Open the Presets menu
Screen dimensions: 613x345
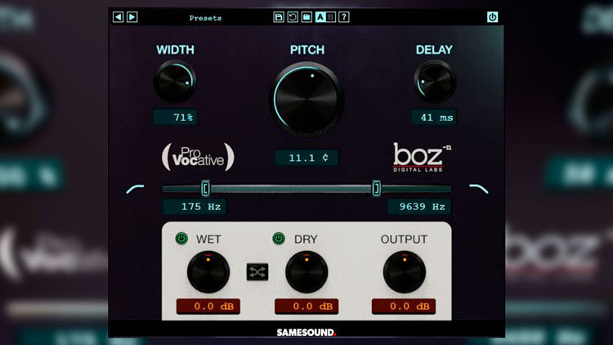point(205,18)
